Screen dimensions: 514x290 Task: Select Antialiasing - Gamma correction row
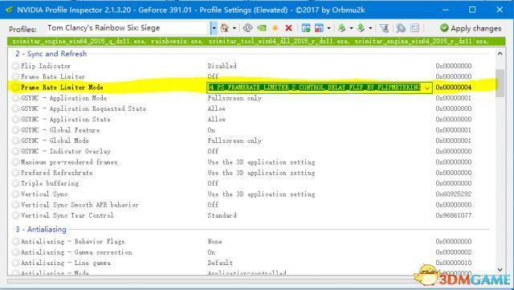[251, 252]
